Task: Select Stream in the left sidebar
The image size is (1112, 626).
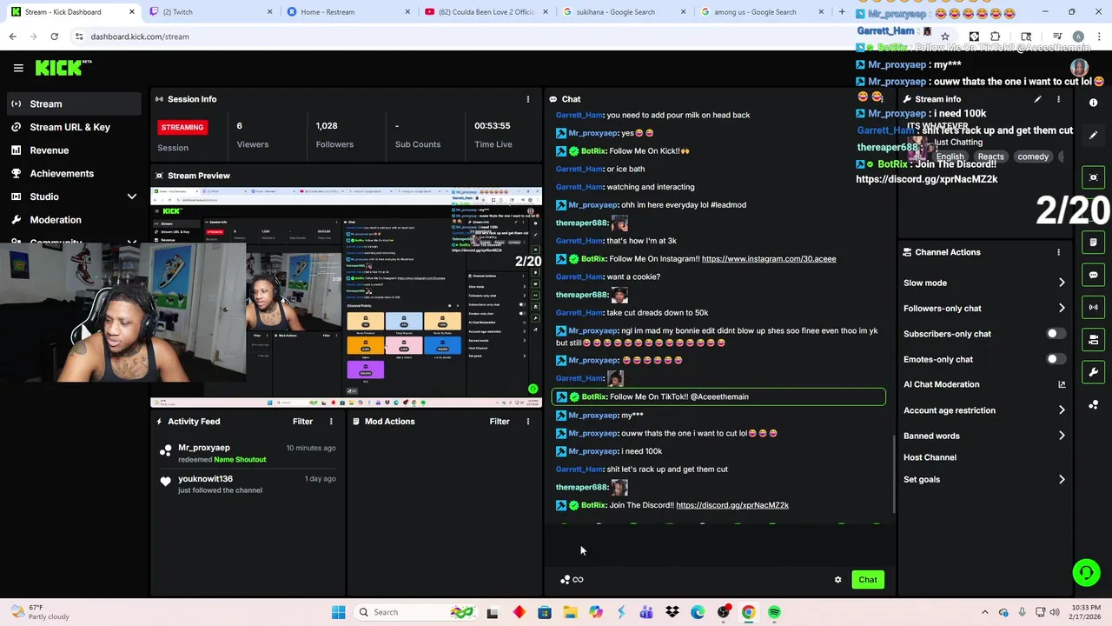Action: [74, 103]
